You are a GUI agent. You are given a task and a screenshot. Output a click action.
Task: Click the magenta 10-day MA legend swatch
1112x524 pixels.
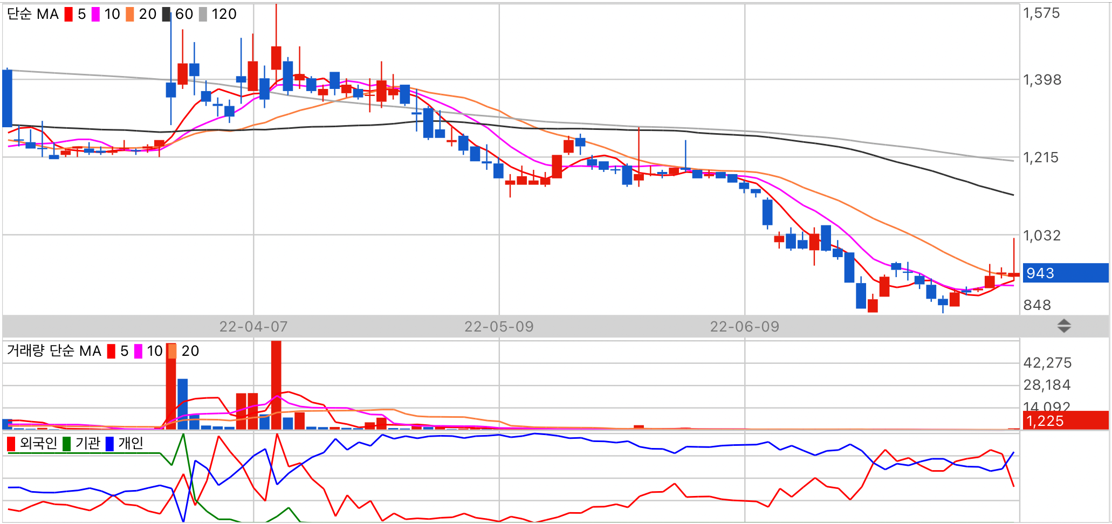pyautogui.click(x=95, y=15)
